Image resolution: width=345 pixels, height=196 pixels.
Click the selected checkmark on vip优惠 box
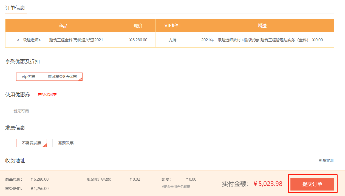point(81,79)
